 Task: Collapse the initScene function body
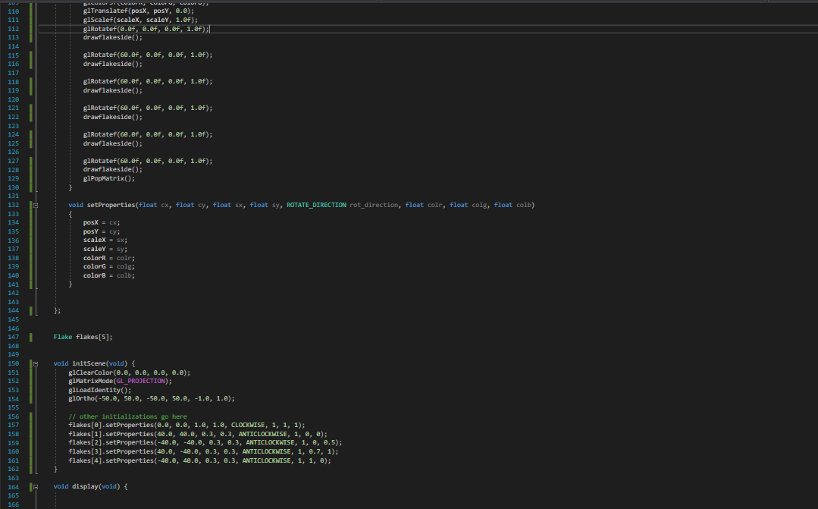pyautogui.click(x=34, y=363)
